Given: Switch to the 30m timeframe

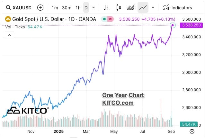Looking at the screenshot, I should click(x=67, y=7).
